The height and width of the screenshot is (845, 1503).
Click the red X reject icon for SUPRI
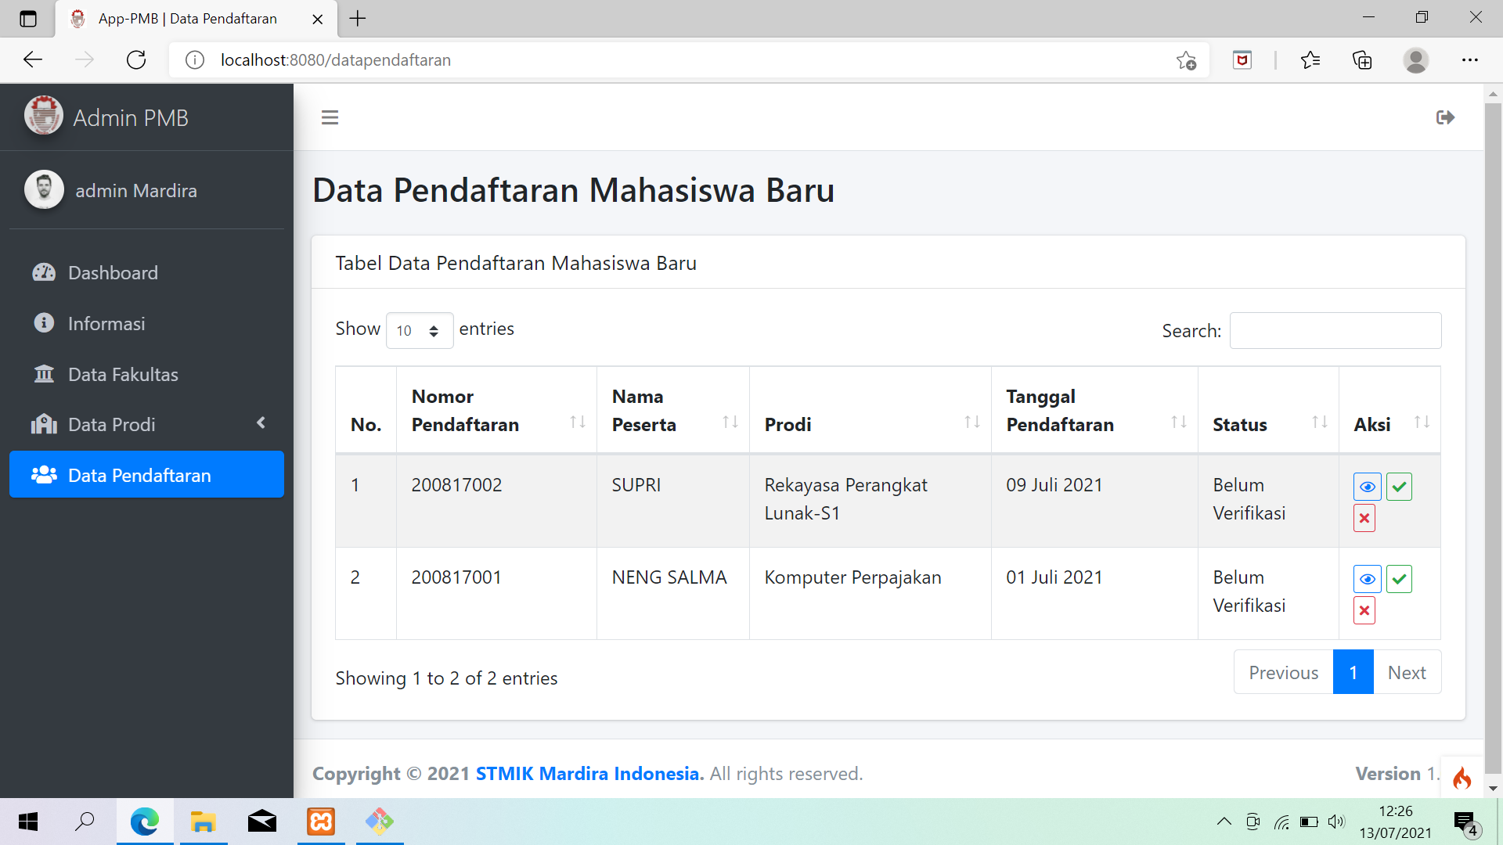(1364, 518)
